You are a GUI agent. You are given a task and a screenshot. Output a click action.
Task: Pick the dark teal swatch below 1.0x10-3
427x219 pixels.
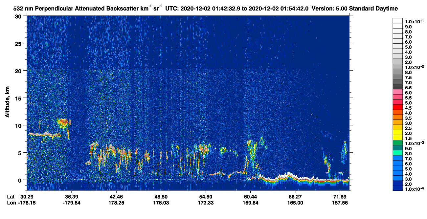(x=397, y=148)
